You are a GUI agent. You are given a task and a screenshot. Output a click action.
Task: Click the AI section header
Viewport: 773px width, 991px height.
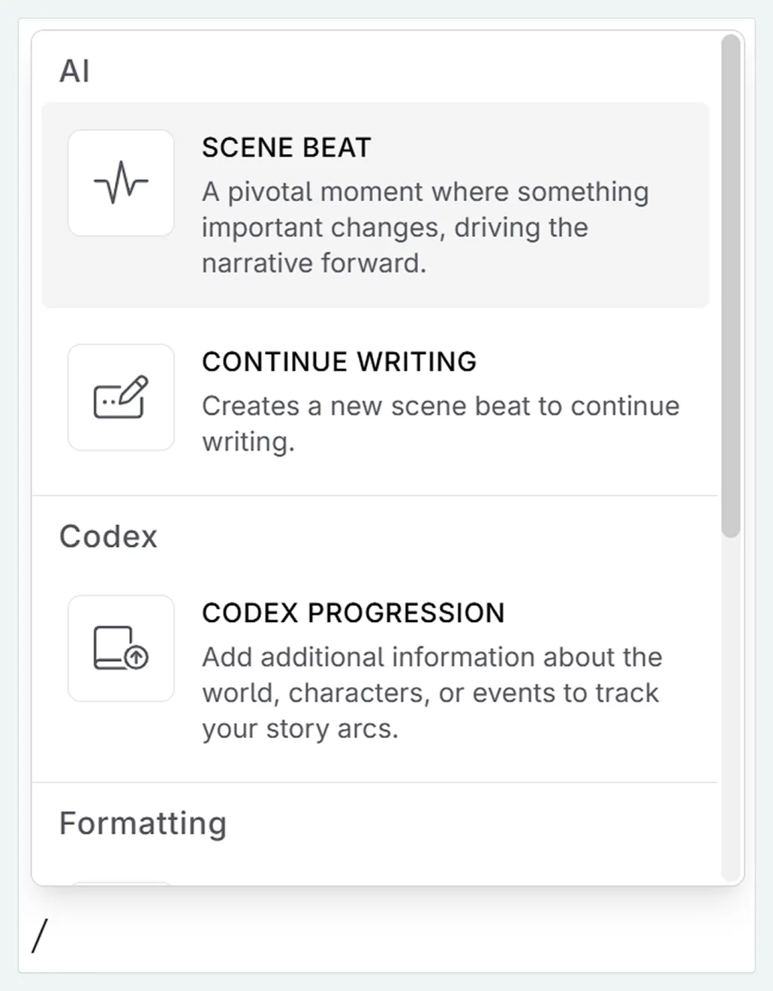76,70
